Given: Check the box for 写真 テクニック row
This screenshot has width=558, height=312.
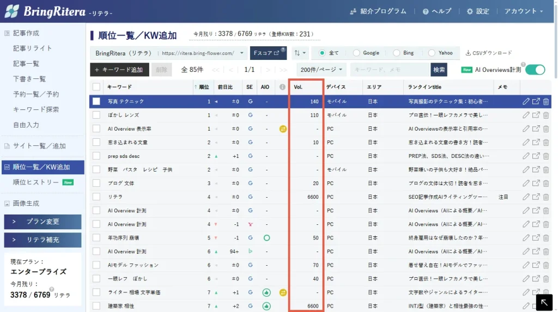Looking at the screenshot, I should (96, 101).
